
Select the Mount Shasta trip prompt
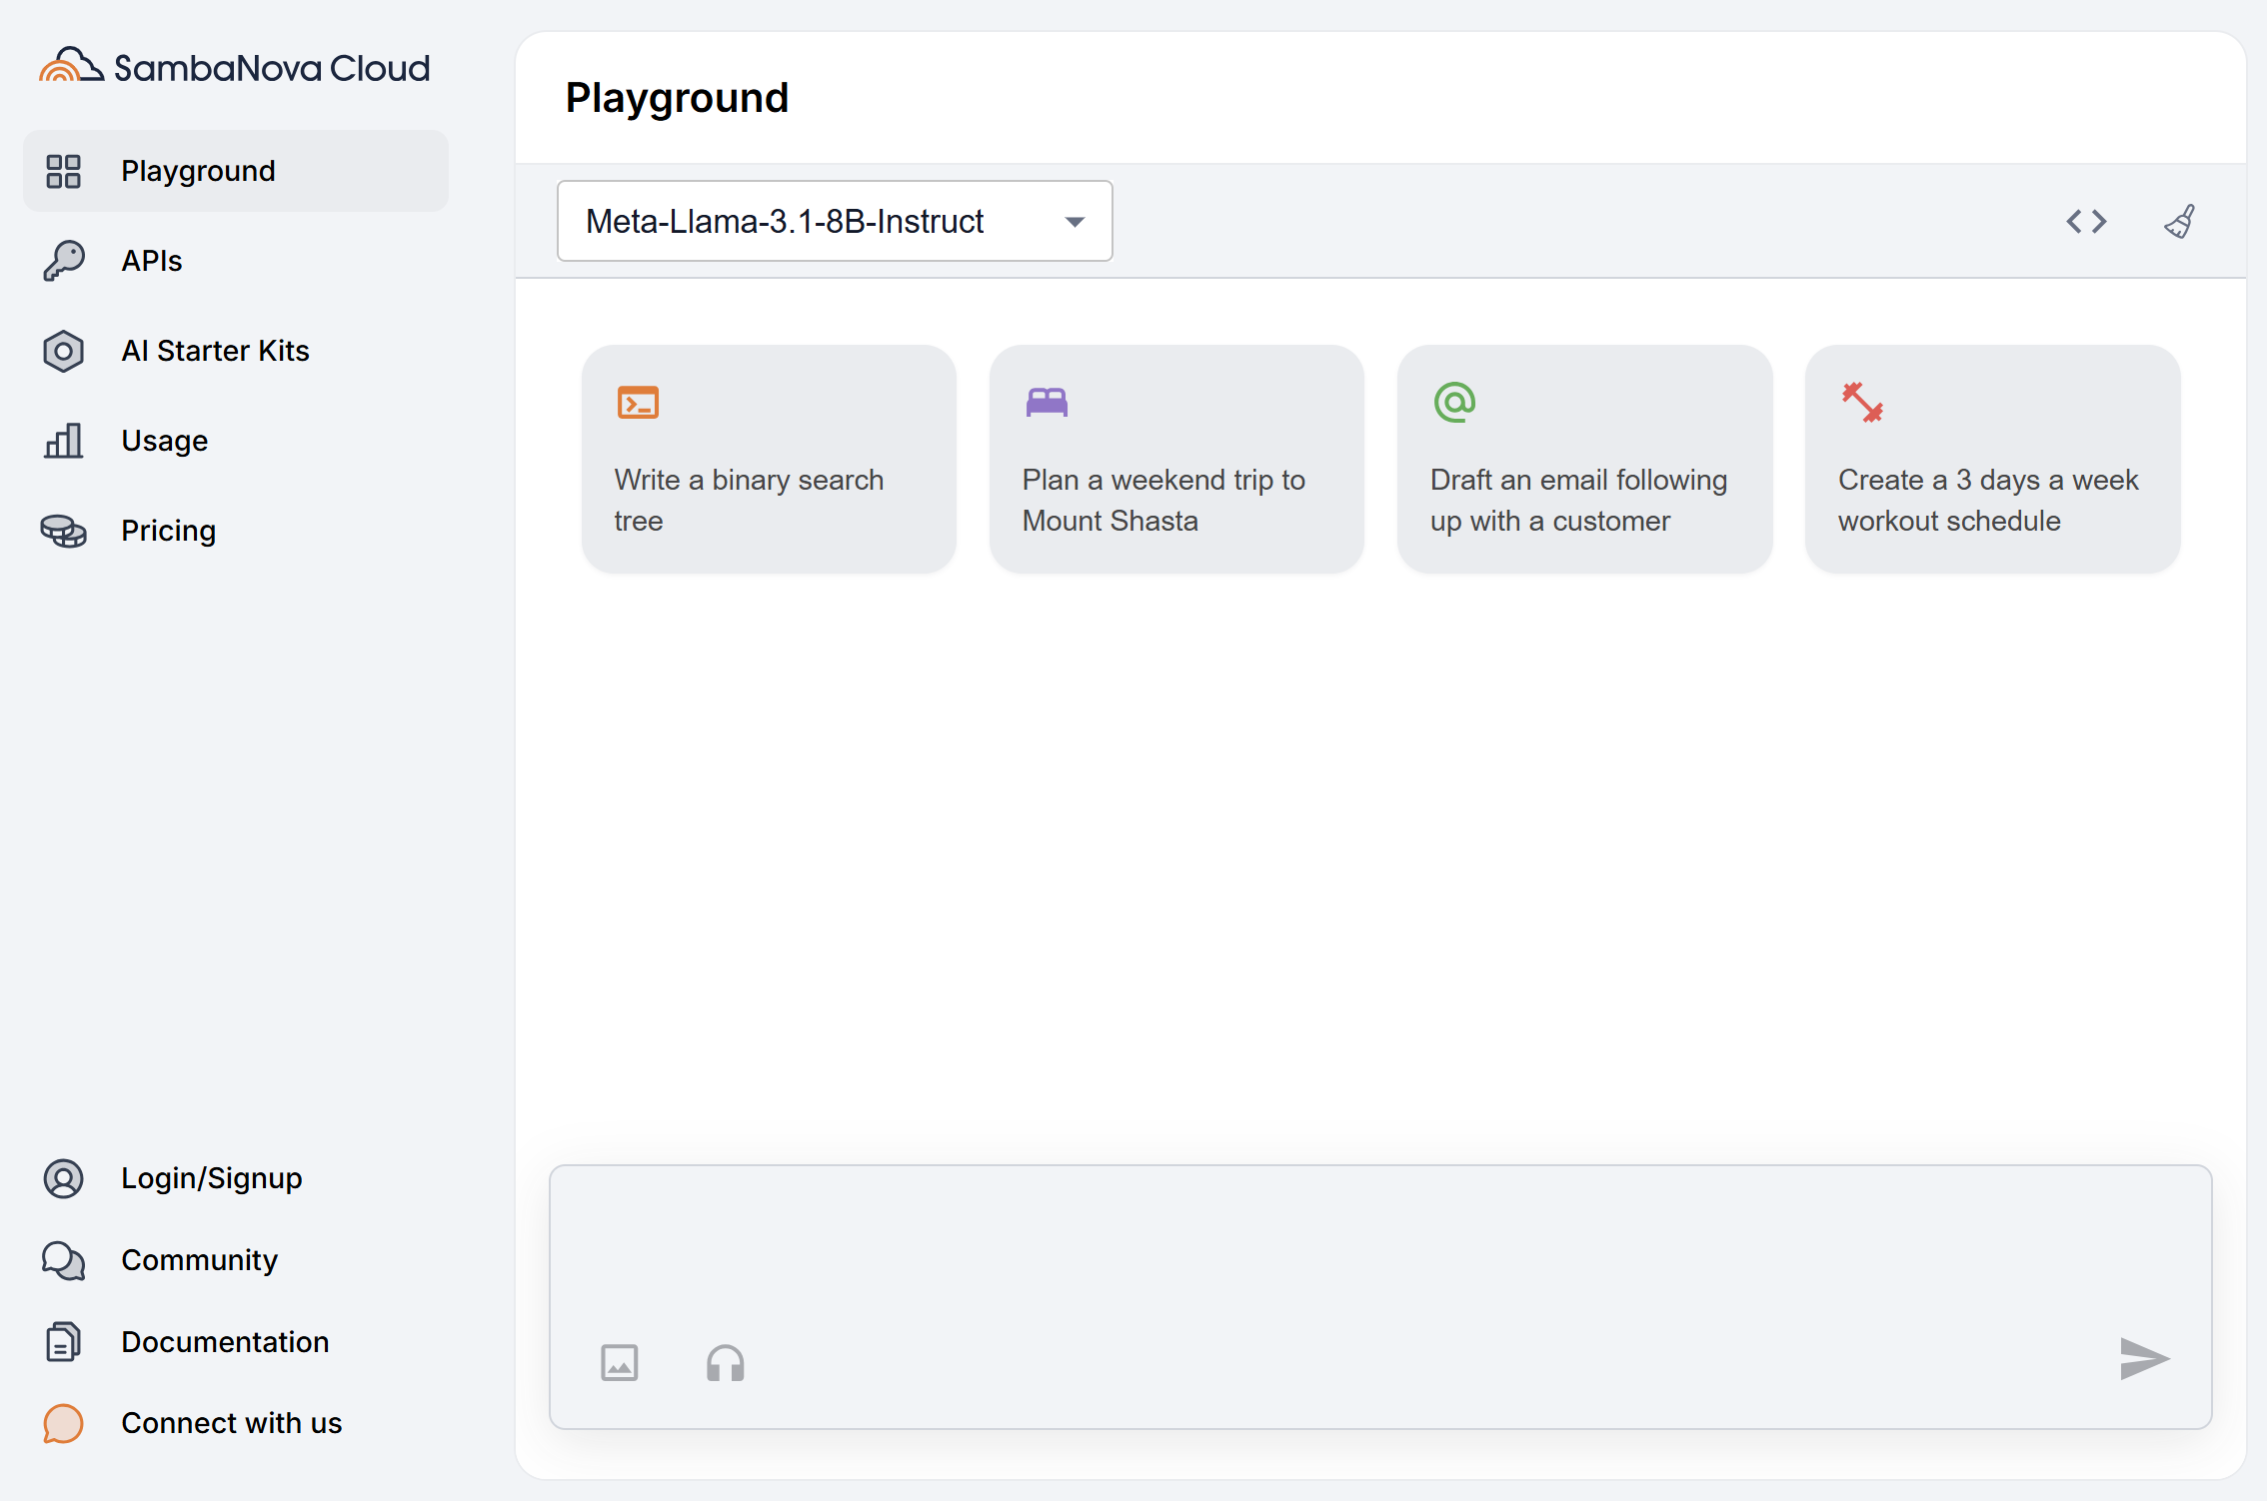[x=1176, y=459]
